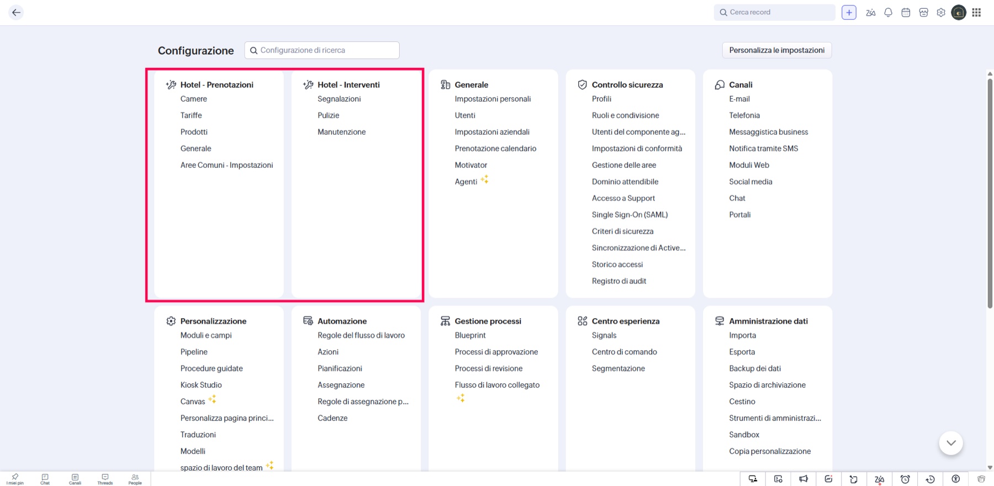Open the marketplace store icon
The image size is (994, 486).
coord(923,13)
